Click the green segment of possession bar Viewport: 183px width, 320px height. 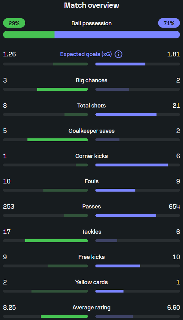pos(29,35)
